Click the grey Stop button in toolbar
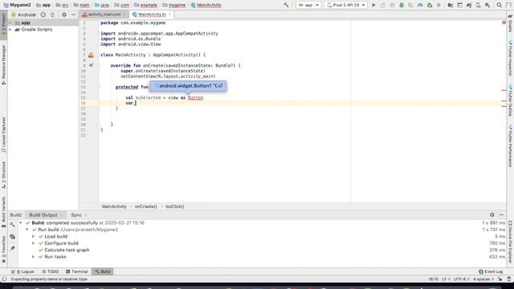The height and width of the screenshot is (289, 514). click(439, 5)
